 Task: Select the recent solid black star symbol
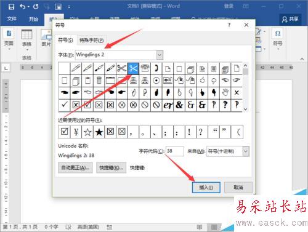tap(99, 132)
